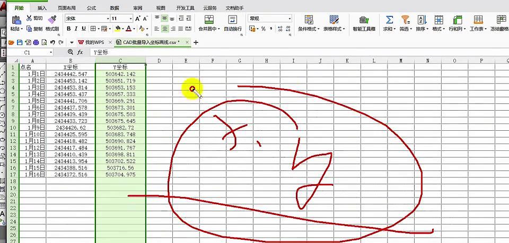509x243 pixels.
Task: Select the Format Painter (格式刷) brush
Action: pos(52,19)
